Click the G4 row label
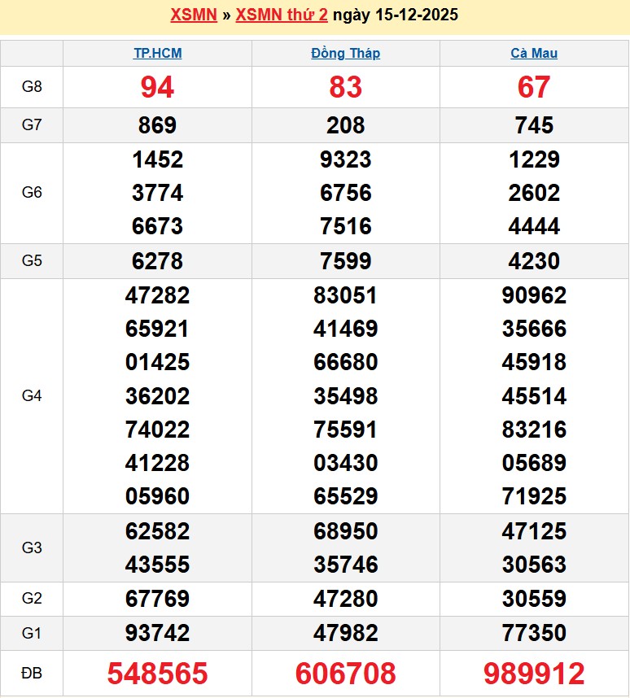This screenshot has height=698, width=630. (32, 396)
